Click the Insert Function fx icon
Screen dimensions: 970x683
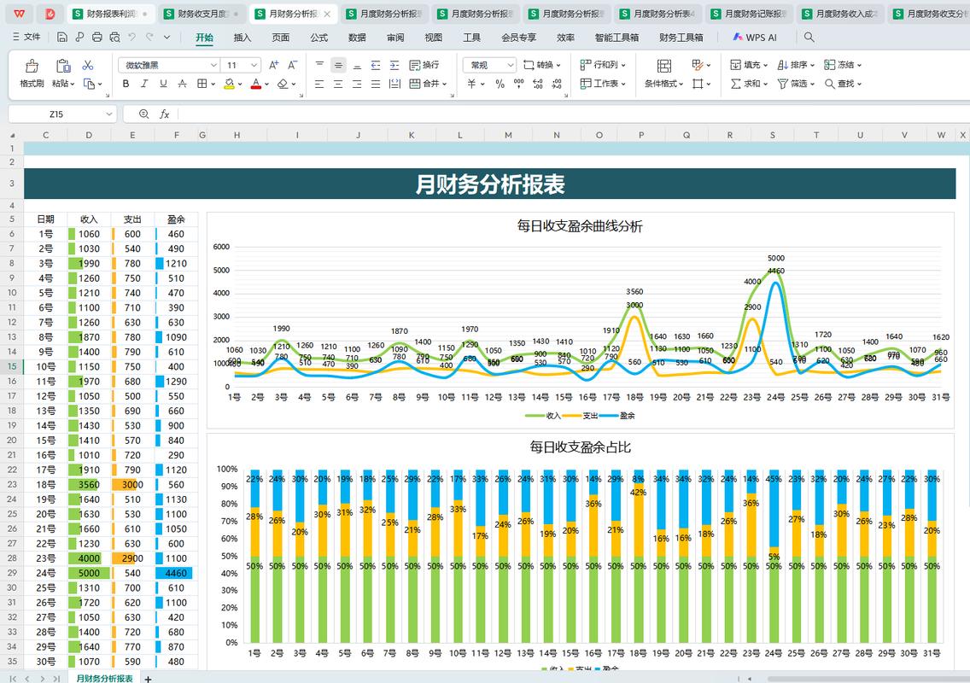pyautogui.click(x=165, y=114)
